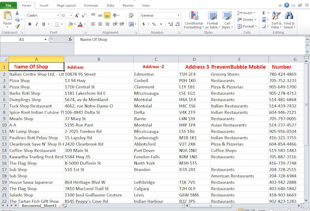
Task: Apply the yellow Fill Color bucket
Action: pyautogui.click(x=70, y=24)
